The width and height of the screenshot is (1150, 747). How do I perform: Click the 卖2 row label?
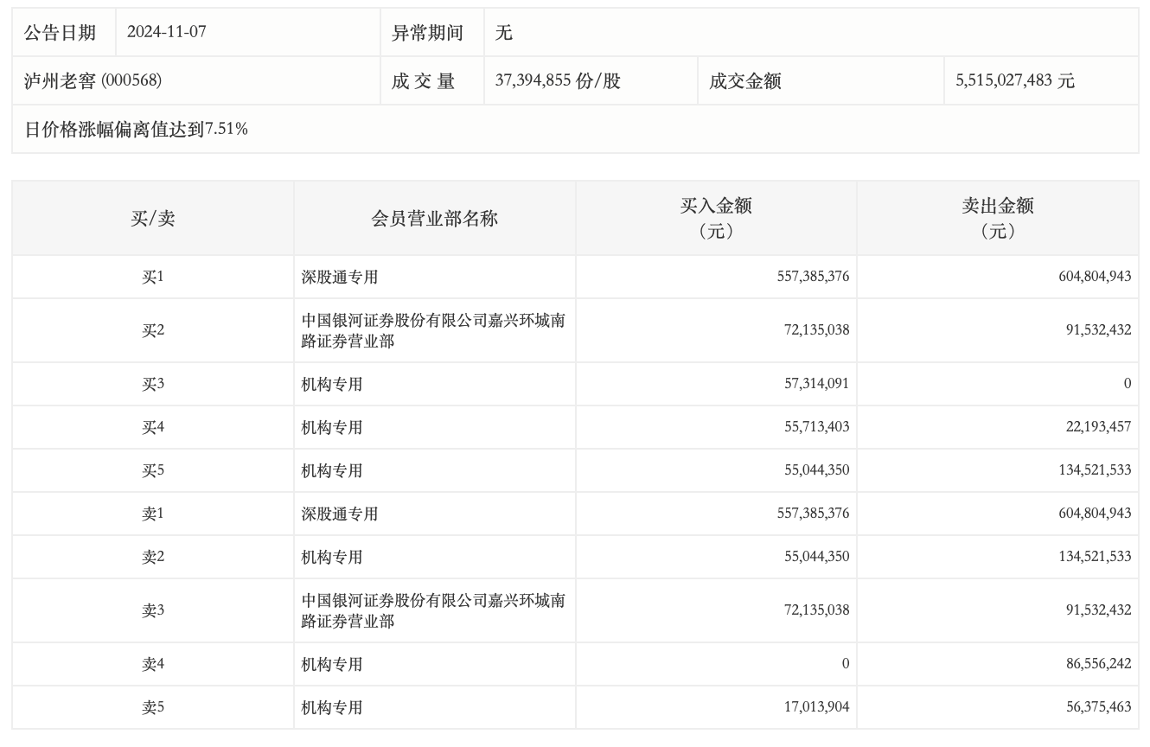click(x=153, y=558)
